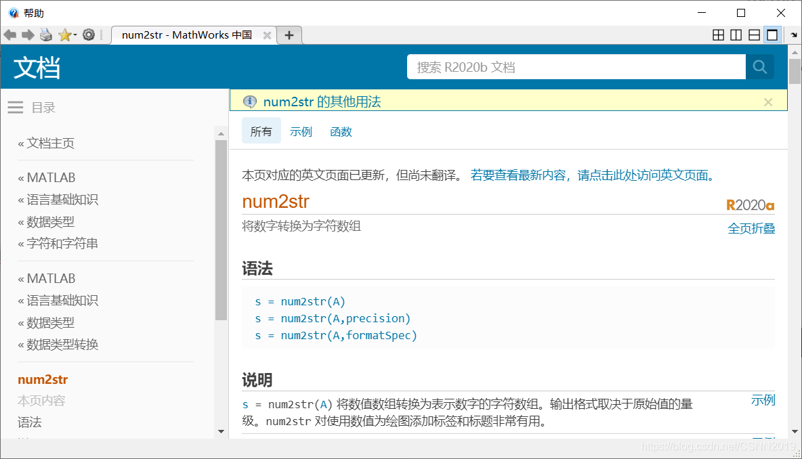Select num2str in the sidebar
The height and width of the screenshot is (459, 802).
(43, 379)
